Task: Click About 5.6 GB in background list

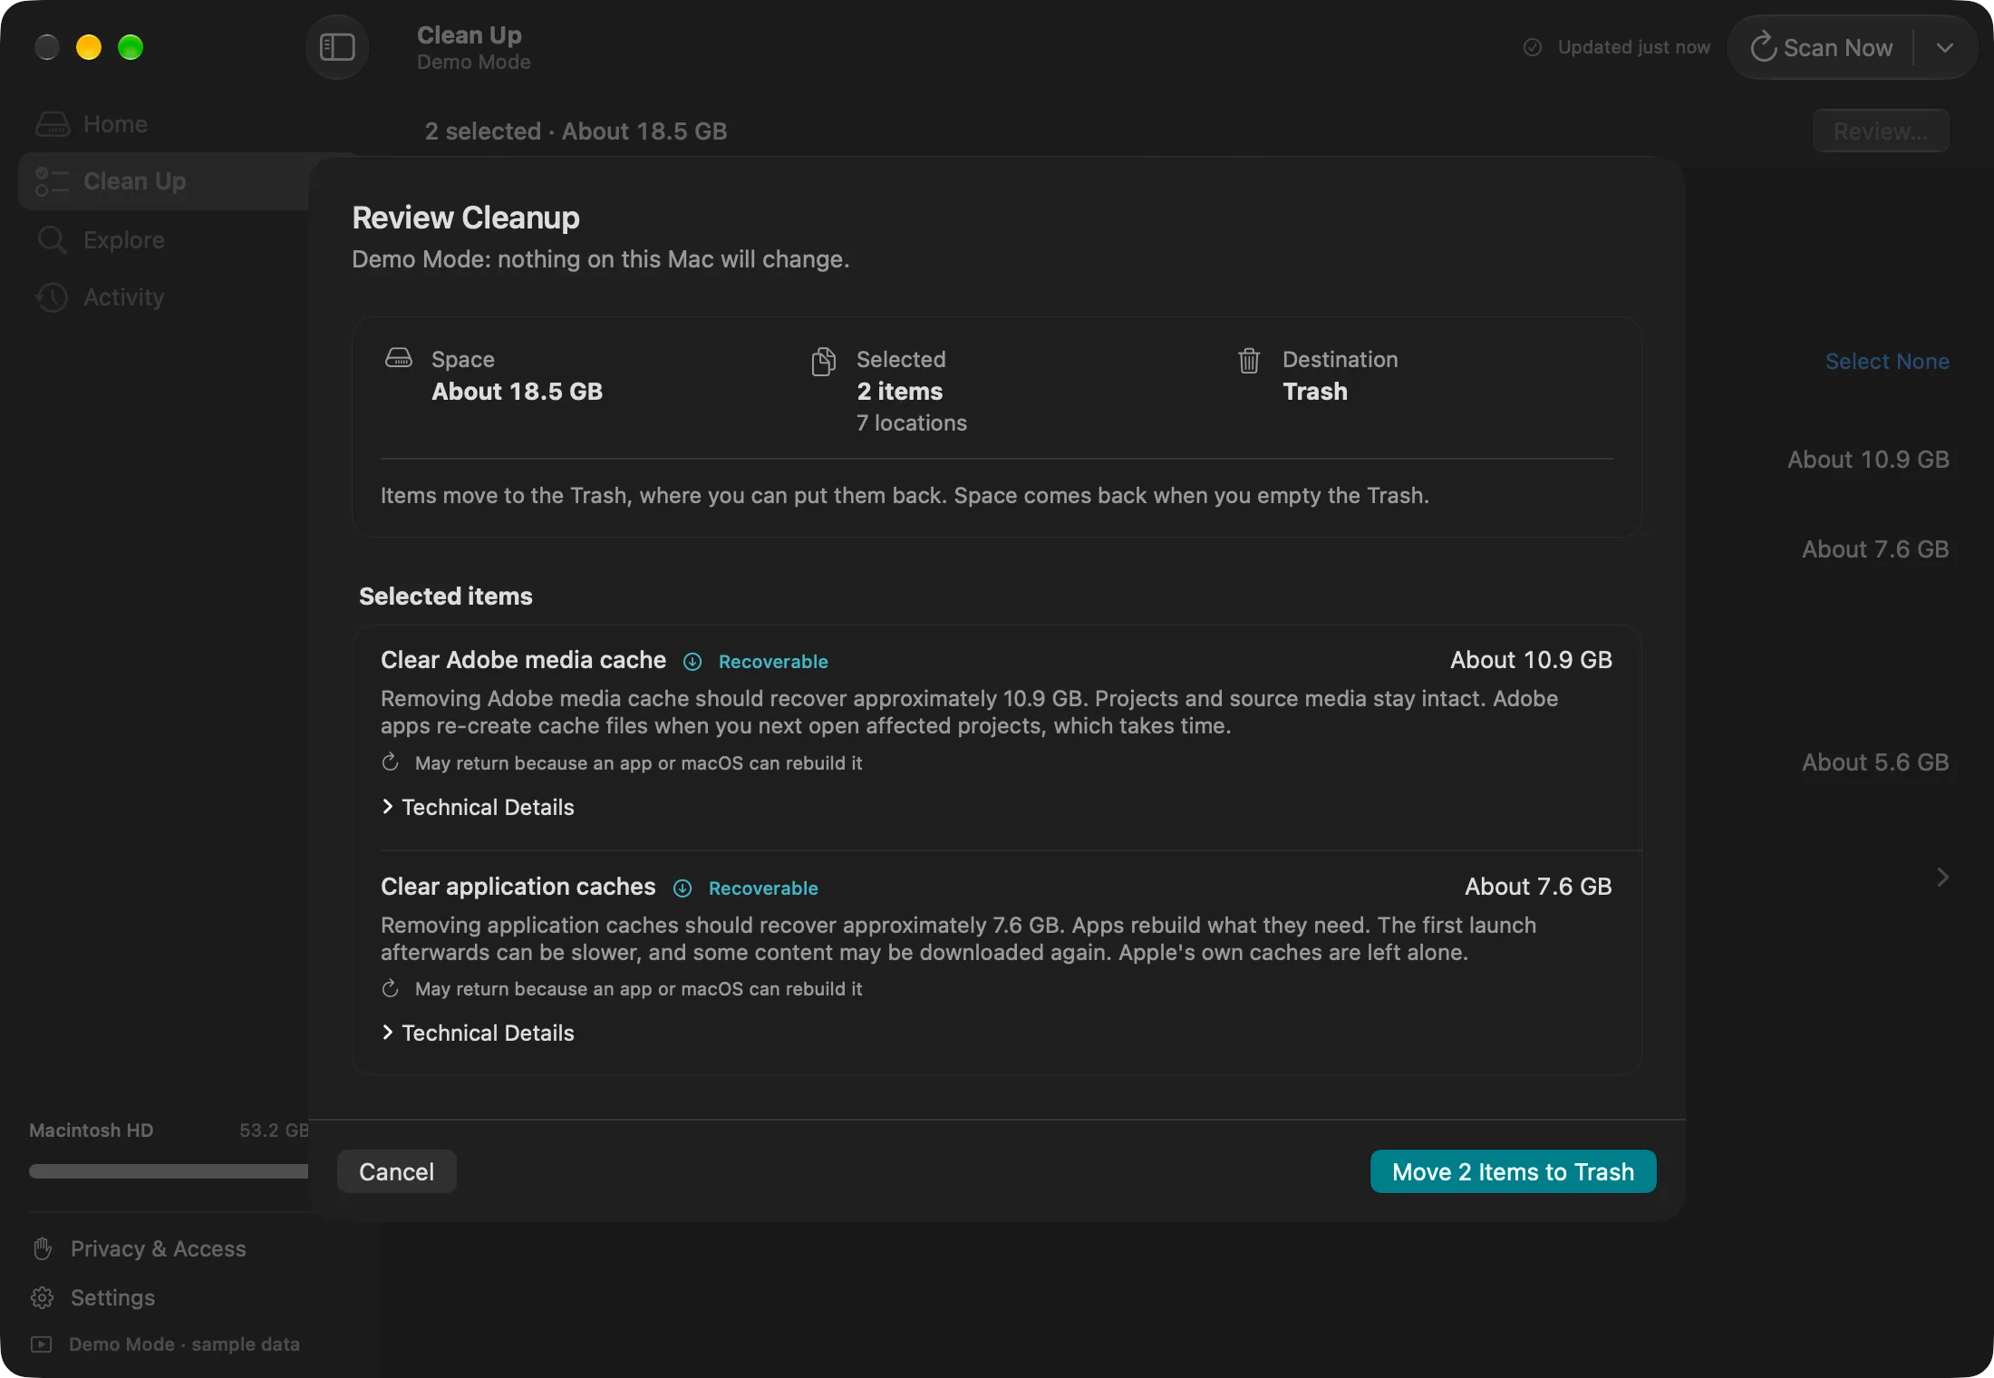Action: pyautogui.click(x=1875, y=762)
